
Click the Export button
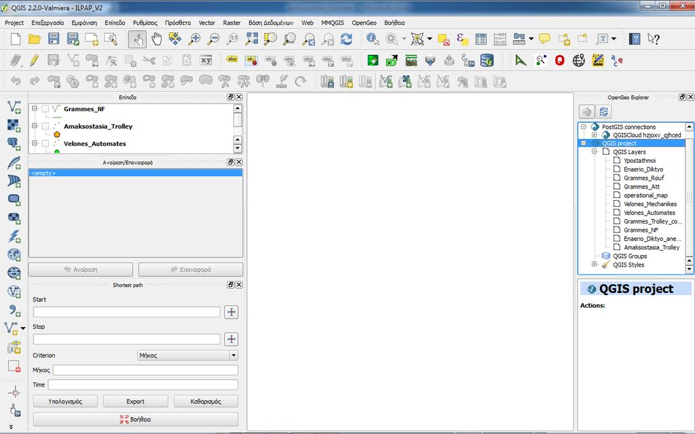136,401
